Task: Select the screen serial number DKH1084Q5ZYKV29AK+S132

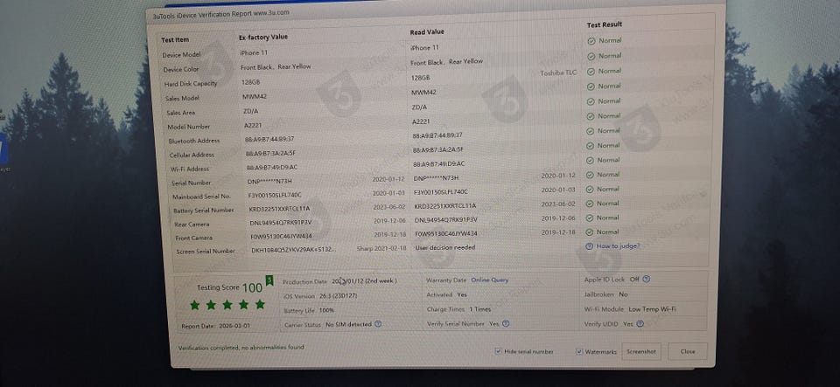Action: (x=294, y=250)
